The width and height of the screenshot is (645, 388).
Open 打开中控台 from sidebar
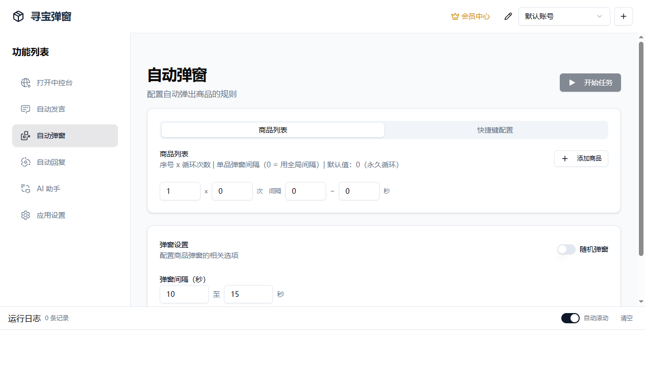pos(65,83)
